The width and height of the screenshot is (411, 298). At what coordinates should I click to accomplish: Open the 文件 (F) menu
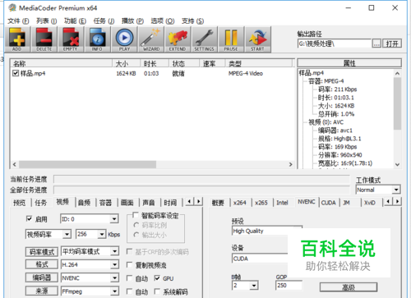tap(18, 21)
